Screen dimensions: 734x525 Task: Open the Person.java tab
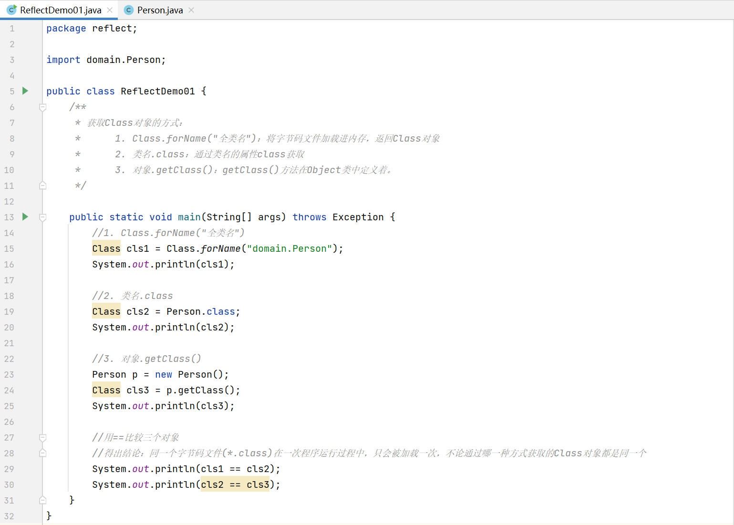pos(160,10)
